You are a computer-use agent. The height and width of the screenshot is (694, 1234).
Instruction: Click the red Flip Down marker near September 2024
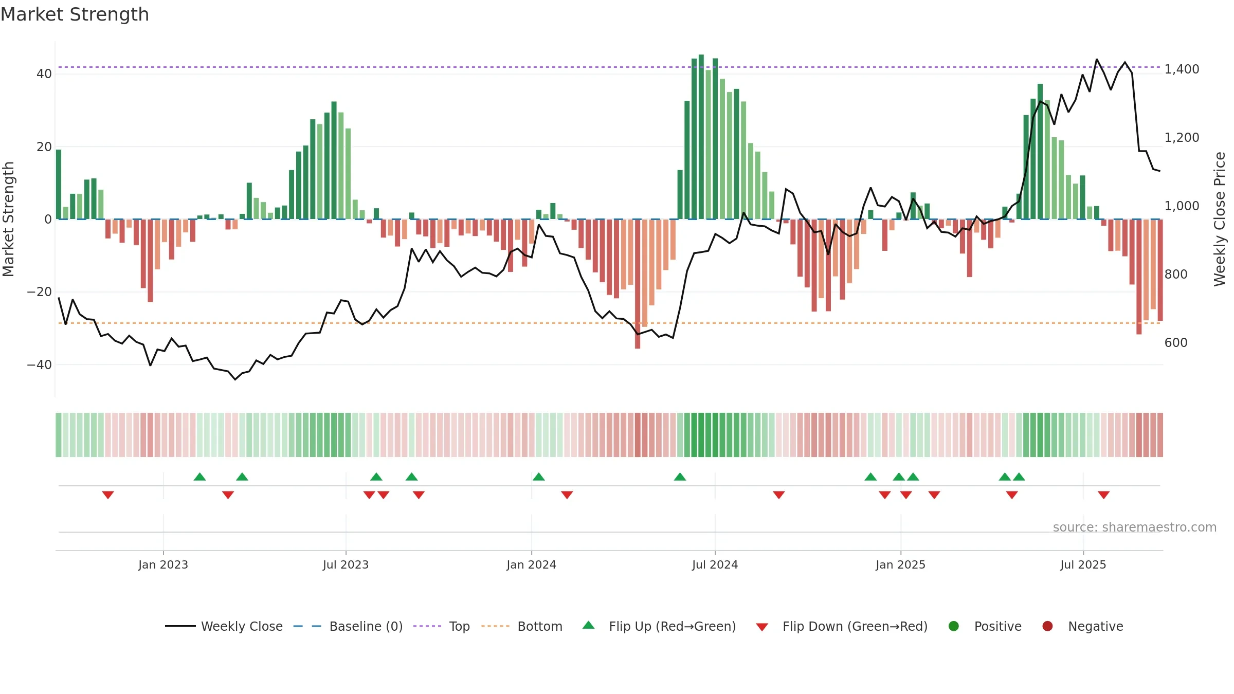(779, 495)
